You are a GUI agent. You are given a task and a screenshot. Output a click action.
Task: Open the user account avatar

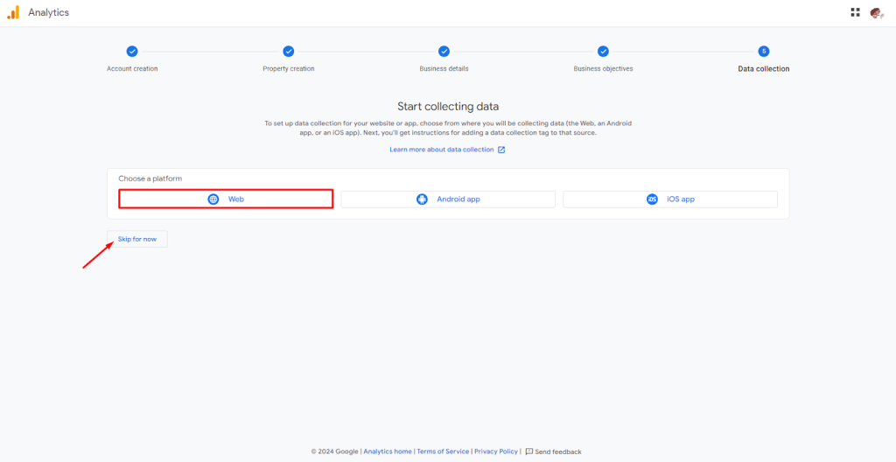pyautogui.click(x=876, y=12)
